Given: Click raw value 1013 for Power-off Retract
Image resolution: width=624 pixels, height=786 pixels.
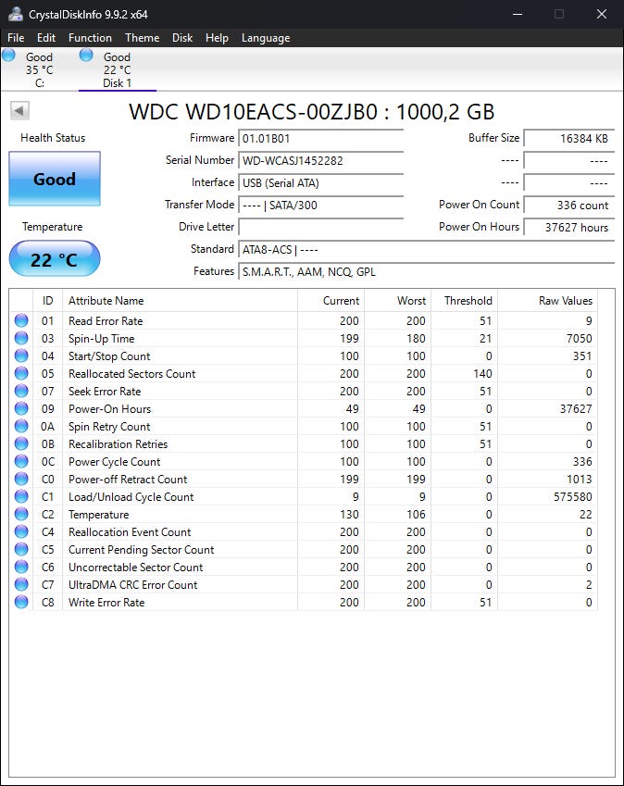Looking at the screenshot, I should click(580, 480).
